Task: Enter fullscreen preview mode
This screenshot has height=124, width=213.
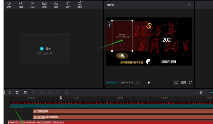Action: pyautogui.click(x=191, y=83)
